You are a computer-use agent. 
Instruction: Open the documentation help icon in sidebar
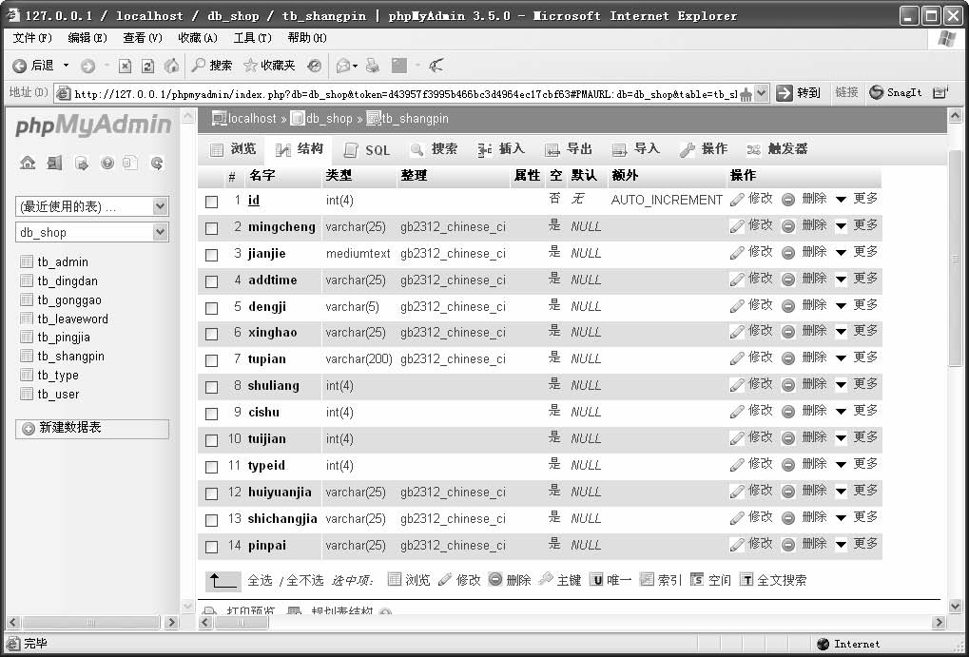point(107,164)
